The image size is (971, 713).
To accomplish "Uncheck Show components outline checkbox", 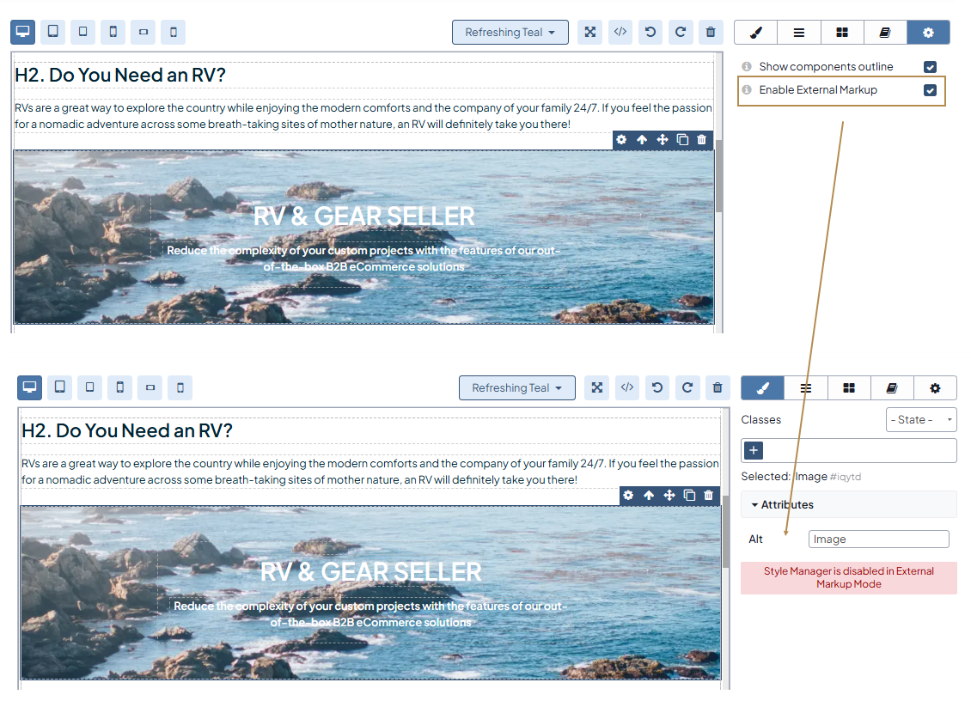I will click(930, 67).
